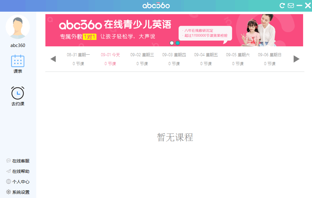Open 在线客服 chat bubble link
This screenshot has width=312, height=198.
[x=18, y=161]
